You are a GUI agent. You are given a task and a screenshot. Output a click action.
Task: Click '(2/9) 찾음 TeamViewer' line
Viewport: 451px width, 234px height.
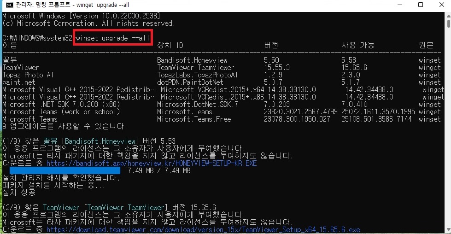pos(109,208)
